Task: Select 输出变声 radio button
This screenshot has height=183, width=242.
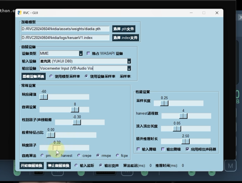Action: click(x=101, y=166)
